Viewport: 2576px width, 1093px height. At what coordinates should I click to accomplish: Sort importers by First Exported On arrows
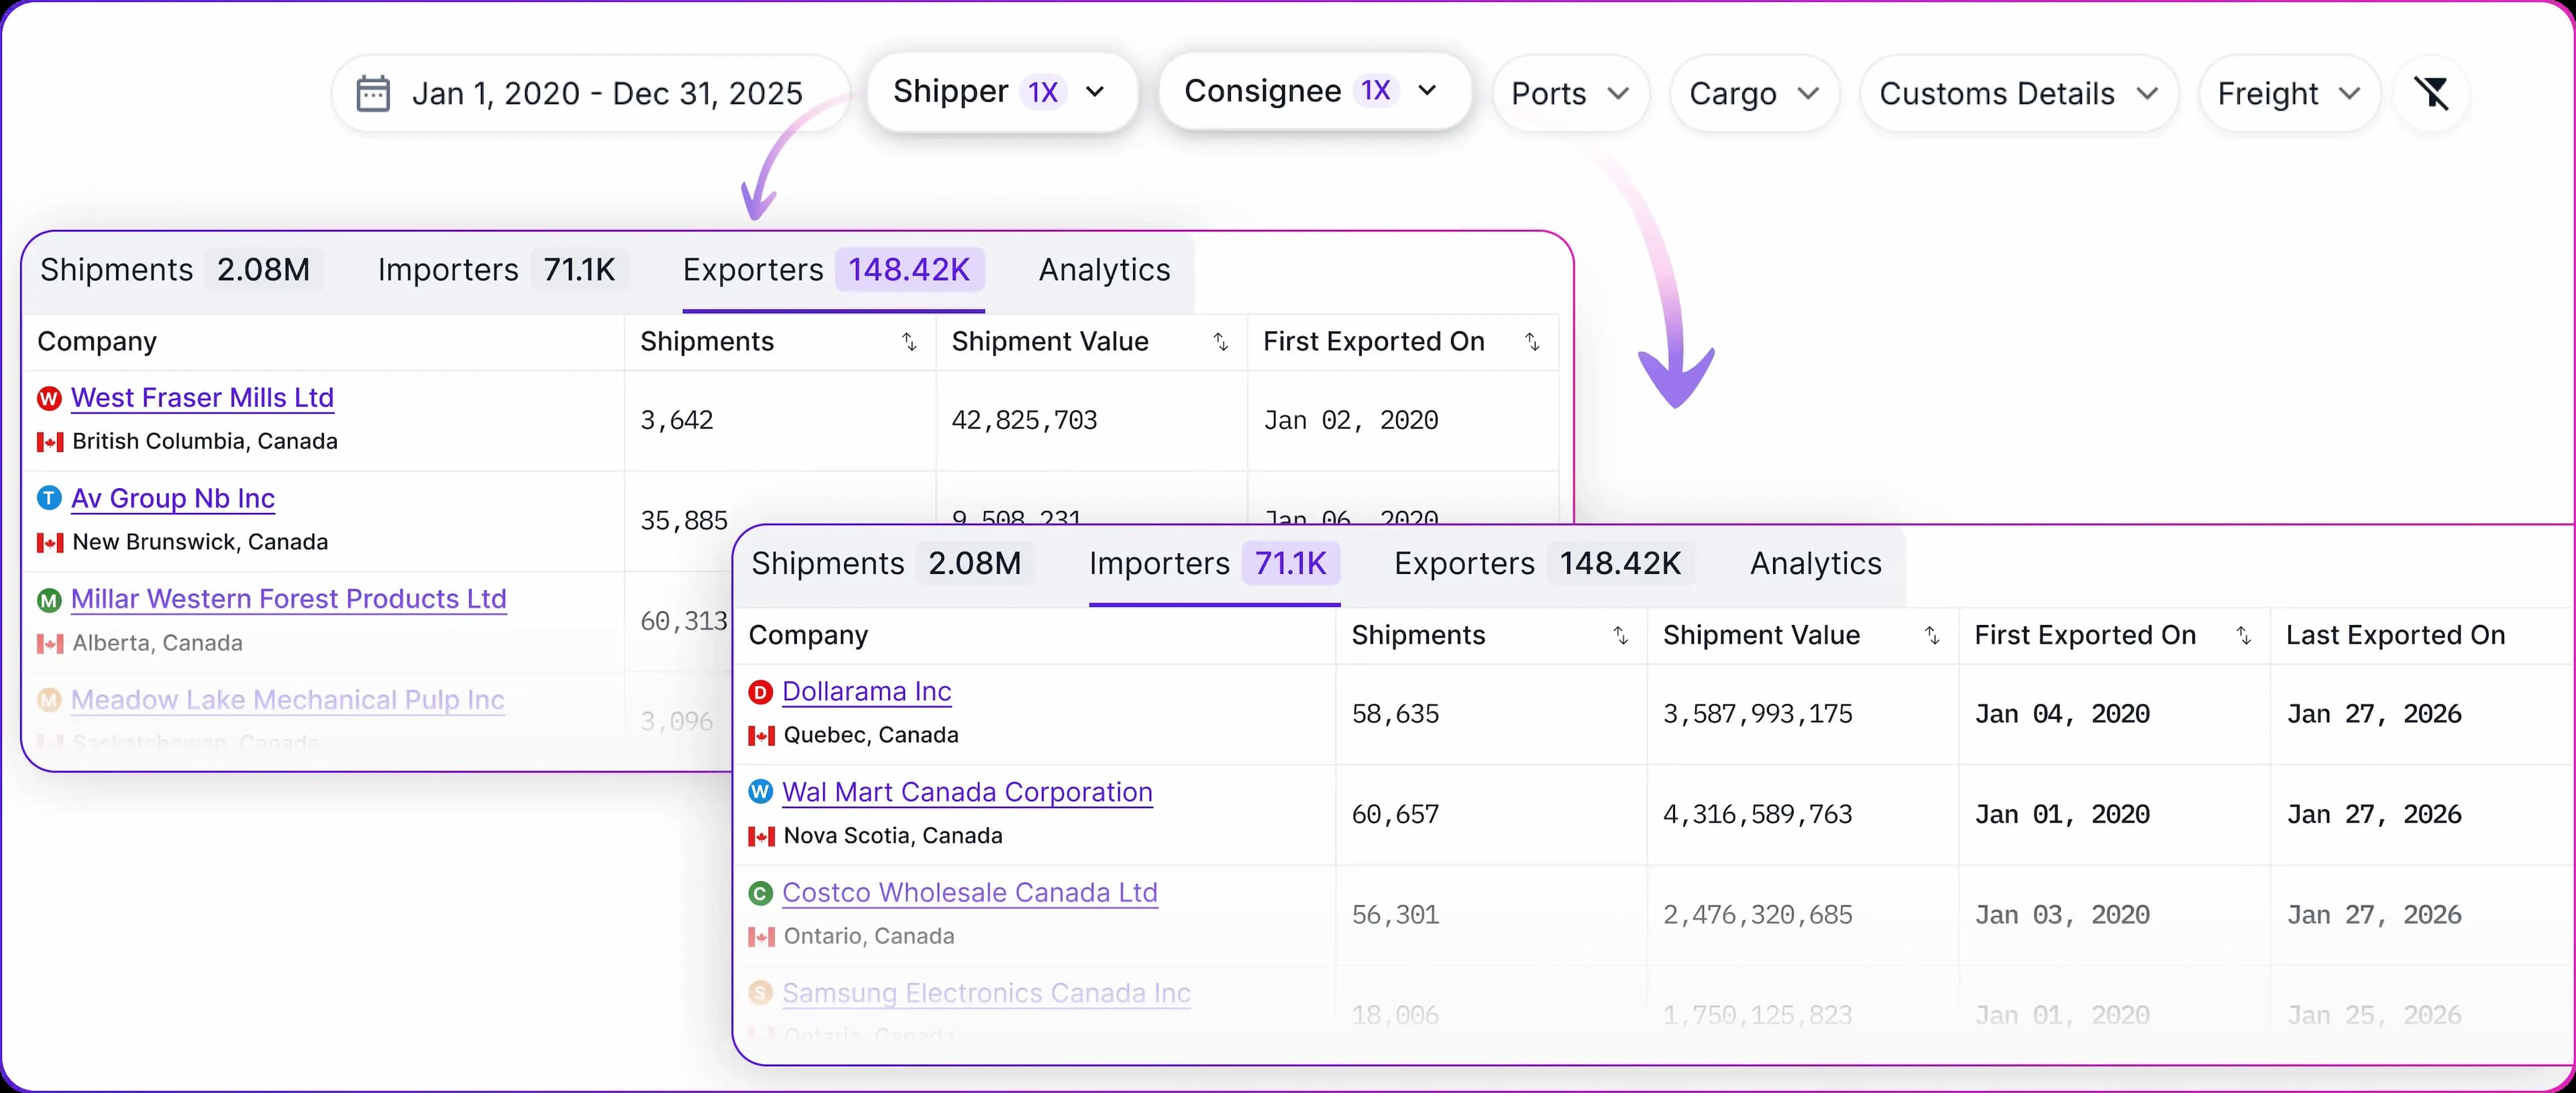2243,636
